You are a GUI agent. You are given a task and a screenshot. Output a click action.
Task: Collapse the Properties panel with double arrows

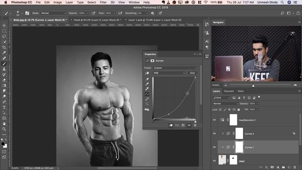(x=195, y=54)
